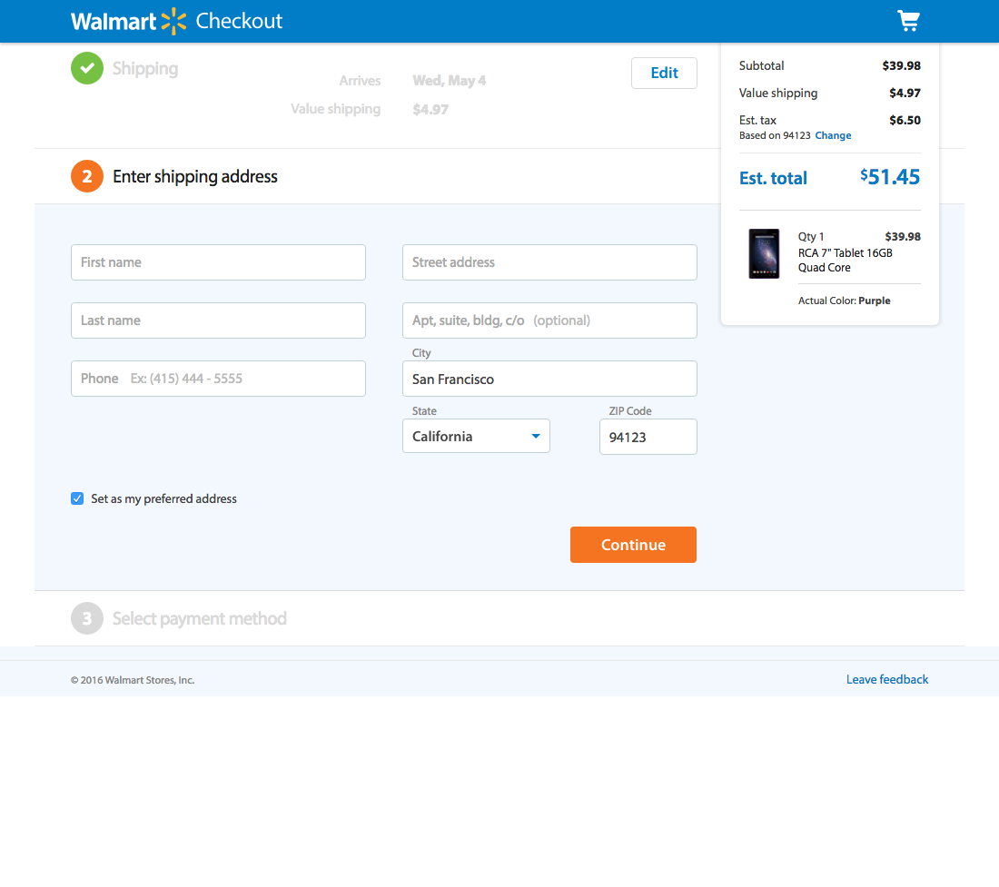Screen dimensions: 999x887
Task: Edit the completed Shipping section
Action: tap(664, 73)
